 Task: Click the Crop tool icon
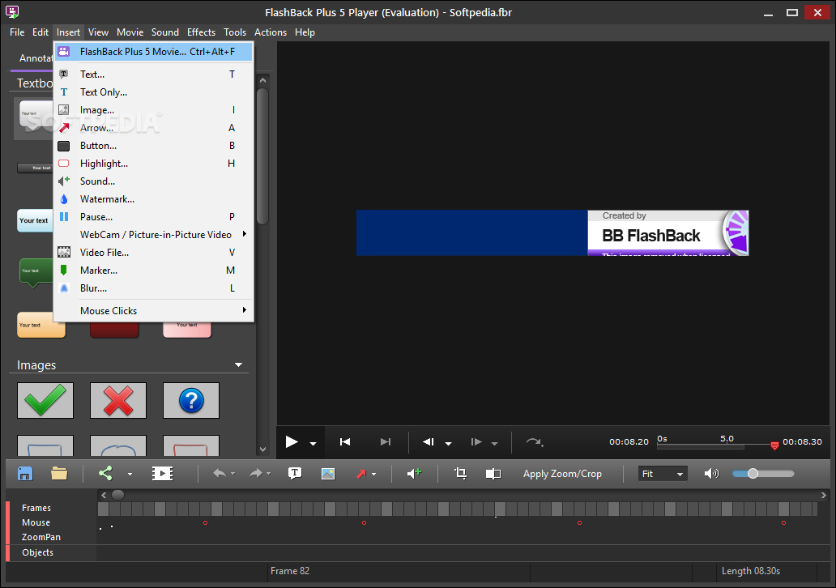[x=460, y=473]
